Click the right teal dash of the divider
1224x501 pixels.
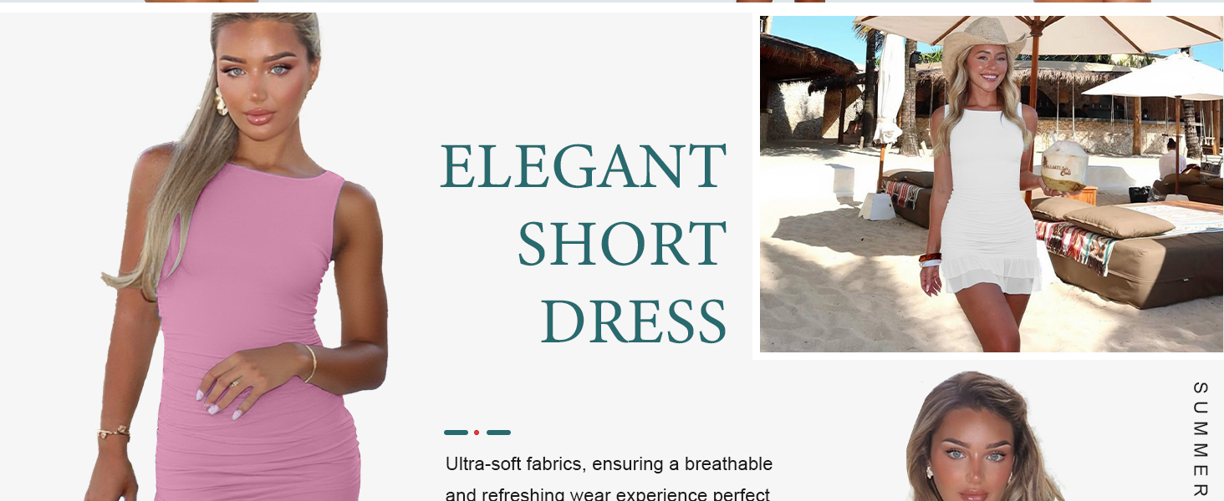498,433
